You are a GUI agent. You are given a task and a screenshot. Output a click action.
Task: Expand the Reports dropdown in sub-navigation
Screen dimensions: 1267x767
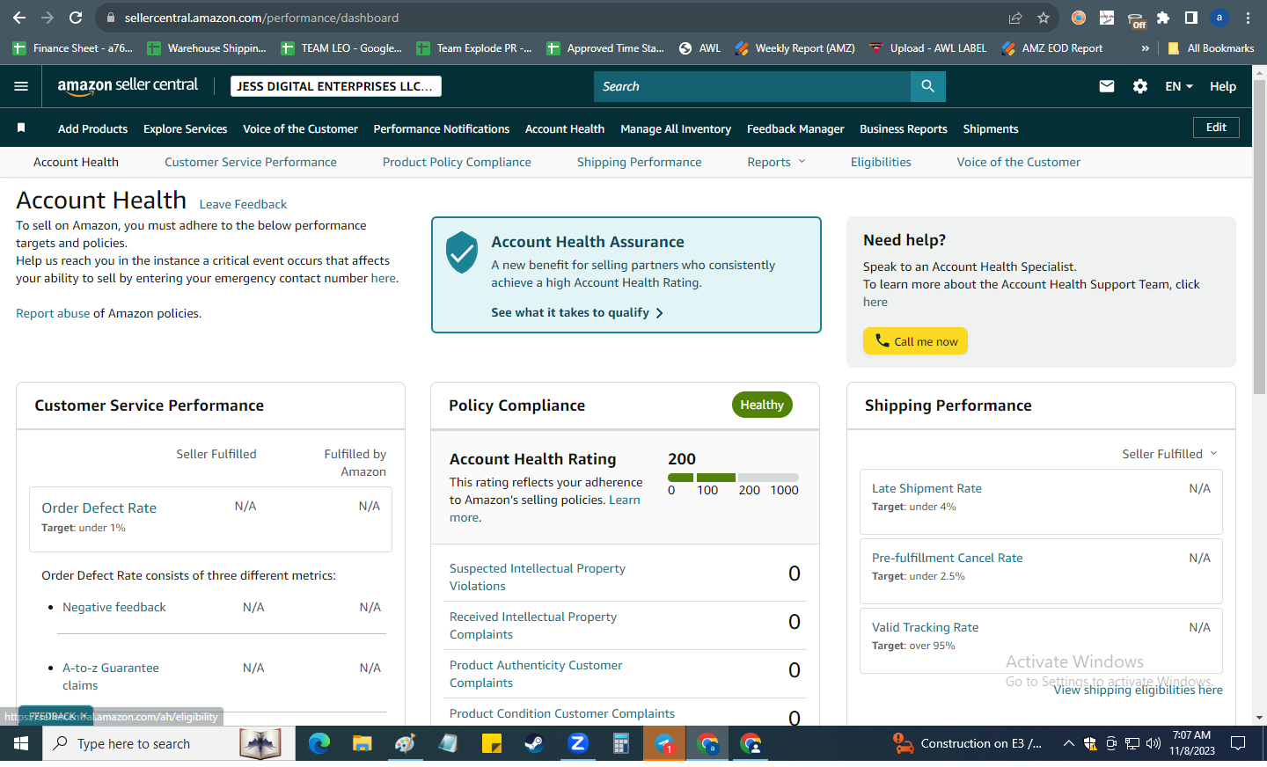point(777,162)
